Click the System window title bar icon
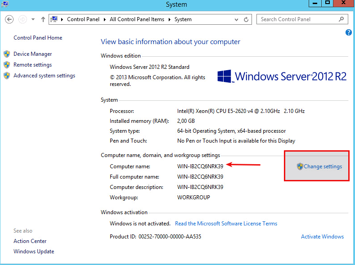The height and width of the screenshot is (265, 355). click(x=4, y=4)
